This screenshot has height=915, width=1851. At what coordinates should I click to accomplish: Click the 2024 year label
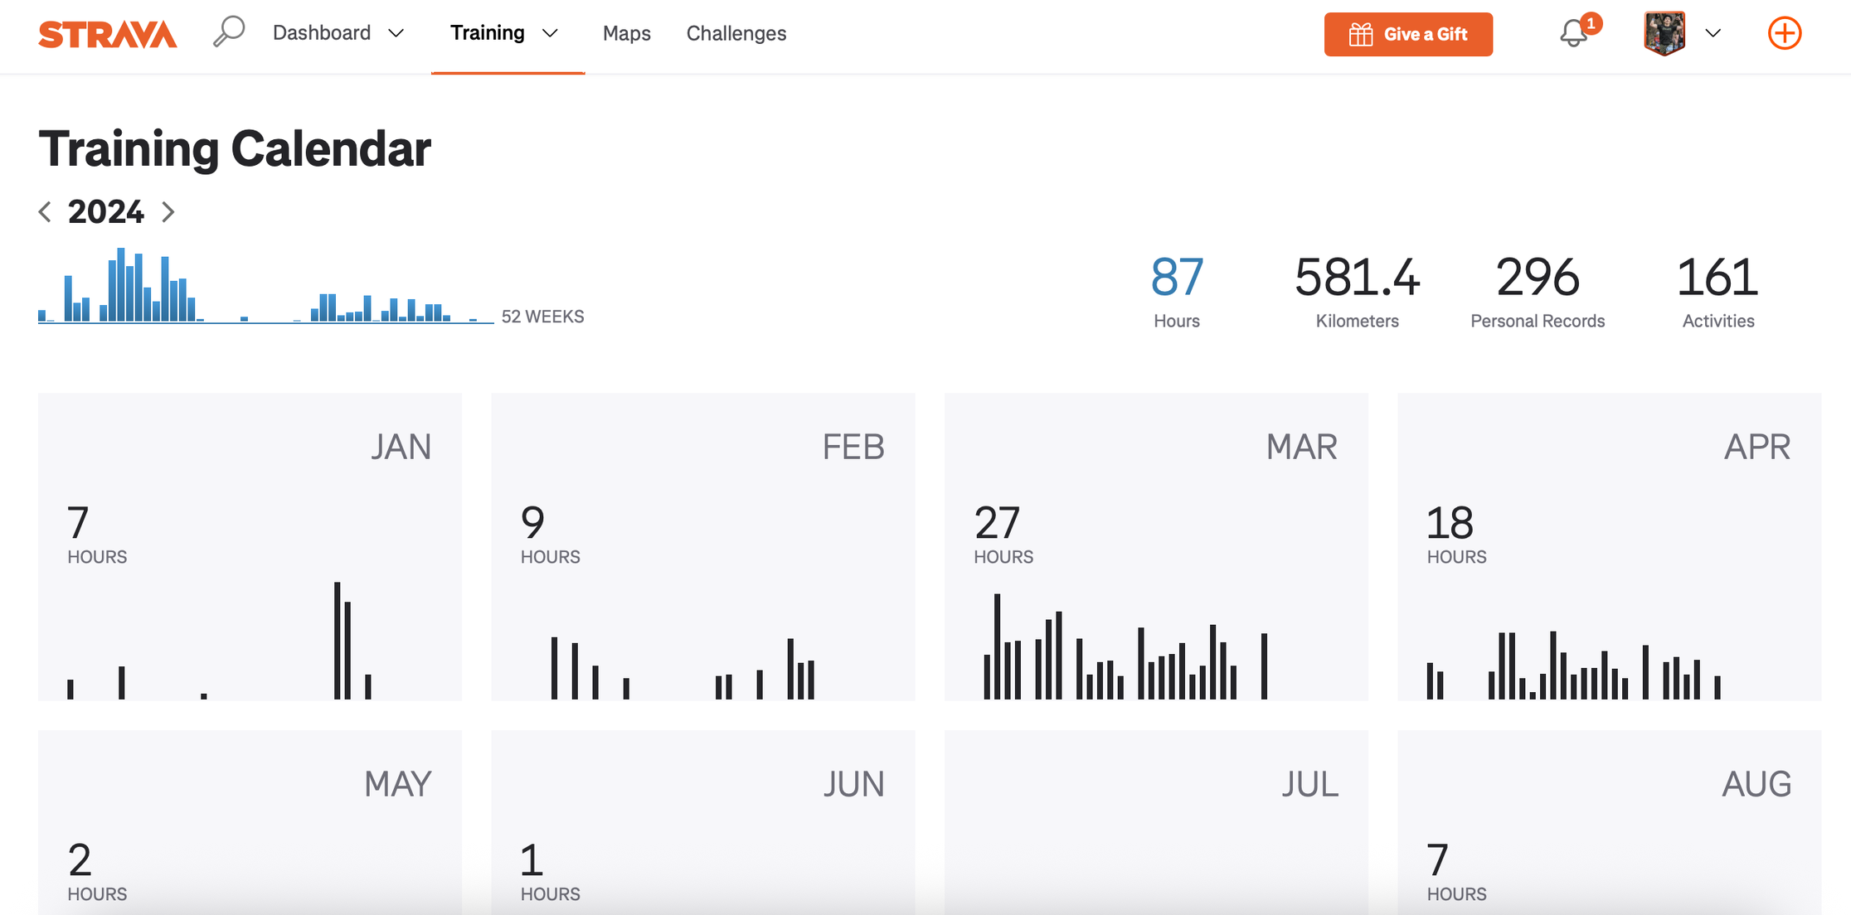[x=106, y=212]
